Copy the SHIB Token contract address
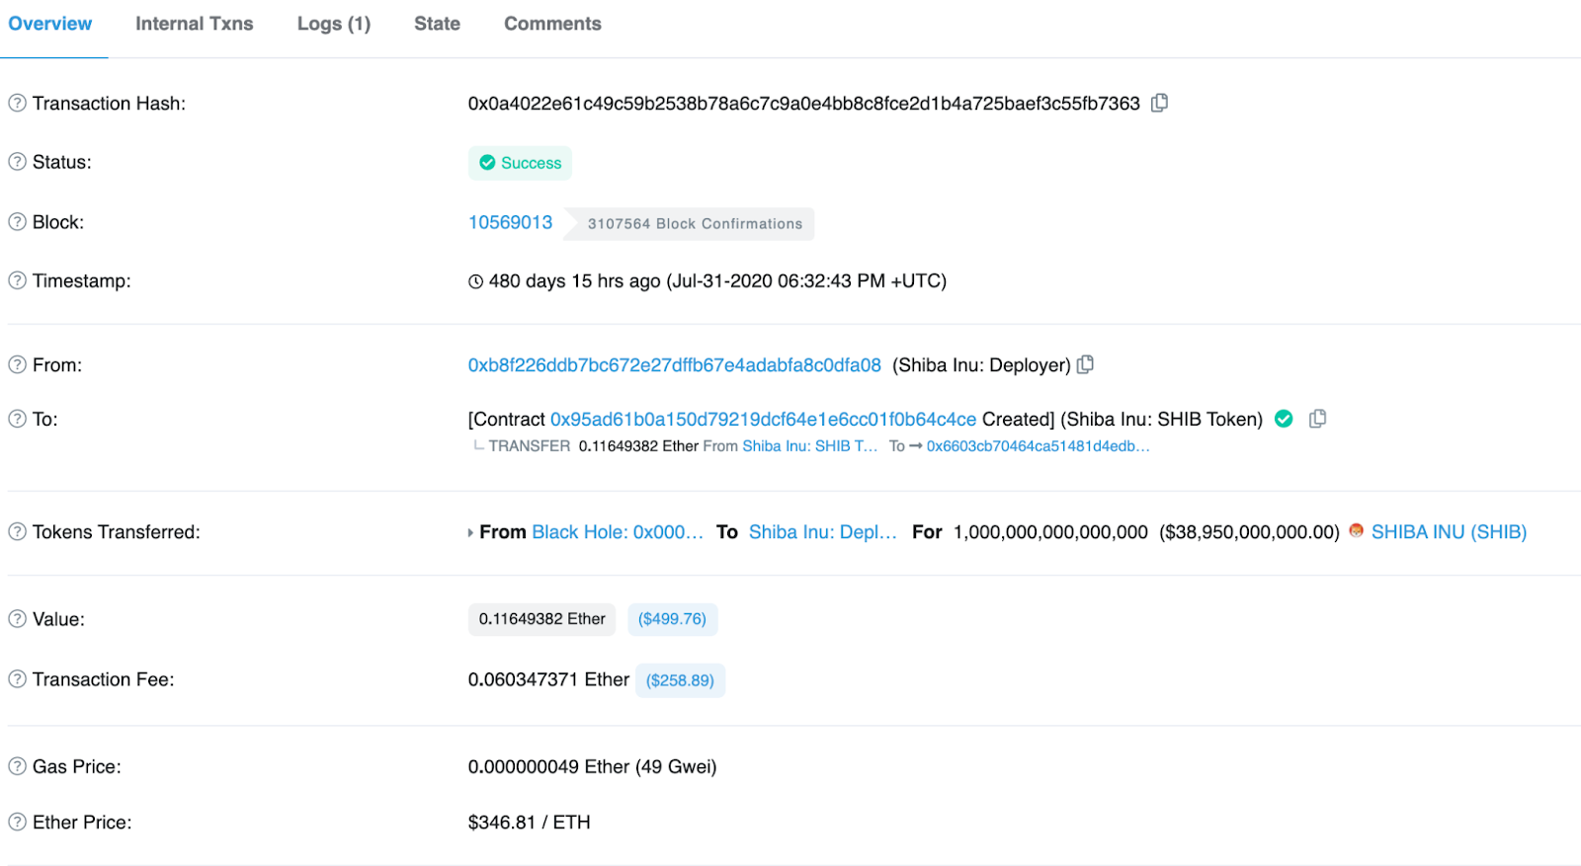 coord(1317,419)
